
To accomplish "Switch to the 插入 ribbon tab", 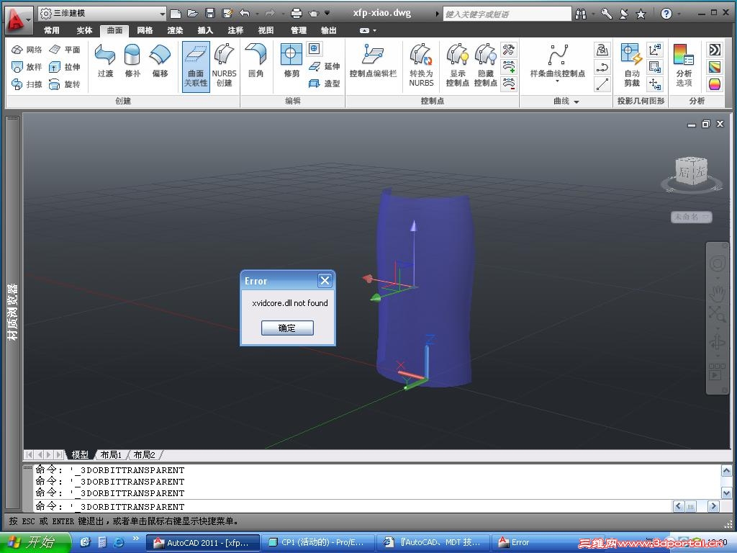I will [205, 30].
